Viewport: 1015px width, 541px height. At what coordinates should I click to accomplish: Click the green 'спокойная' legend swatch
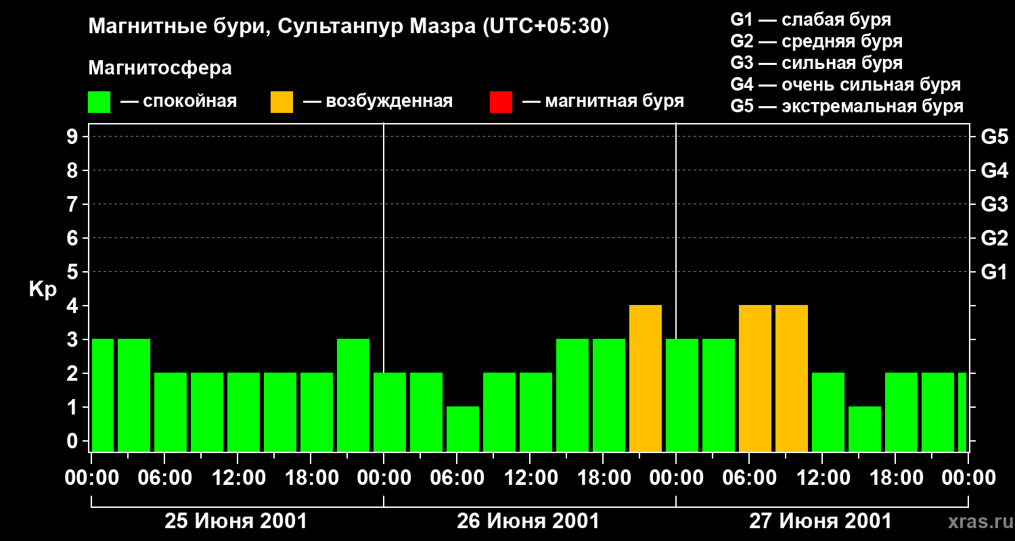tap(99, 102)
